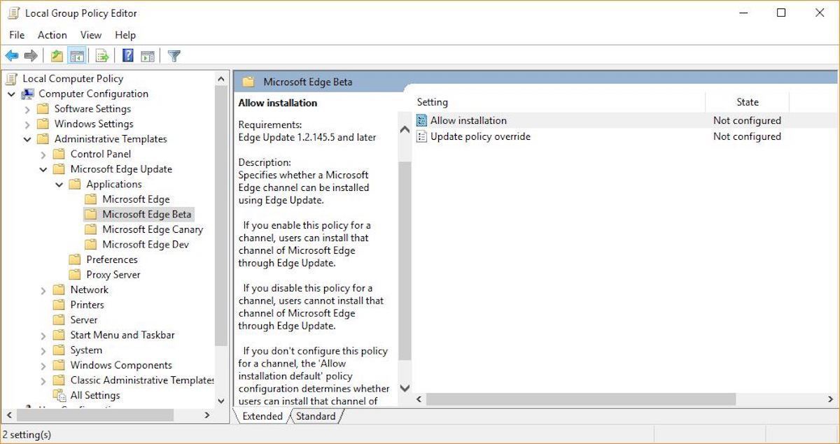
Task: Click tree pane horizontal scroll right arrow
Action: point(206,415)
